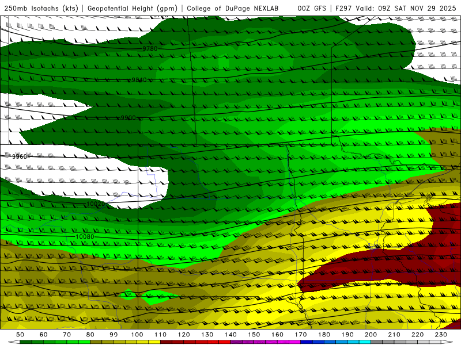Click the 70 value on the color scale
The image size is (461, 345).
[x=67, y=335]
